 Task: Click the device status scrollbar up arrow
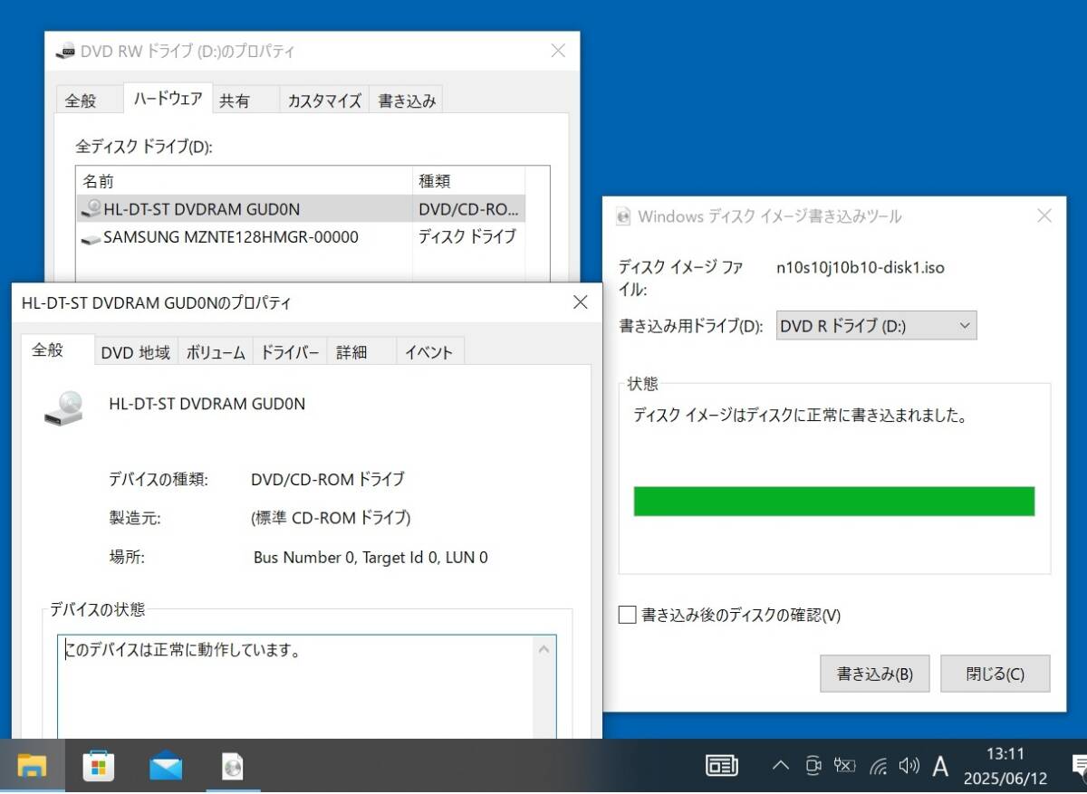(545, 649)
